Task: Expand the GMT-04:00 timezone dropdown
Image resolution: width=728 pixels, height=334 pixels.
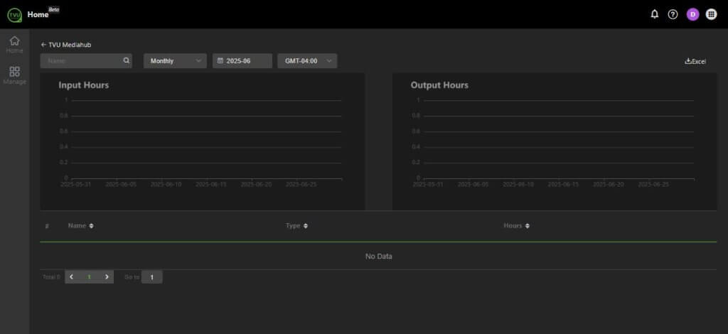Action: [x=307, y=61]
